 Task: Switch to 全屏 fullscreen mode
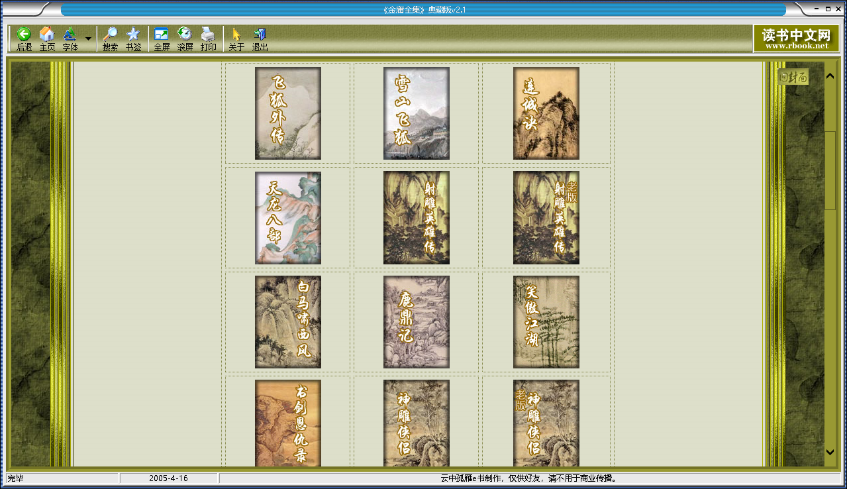[162, 39]
